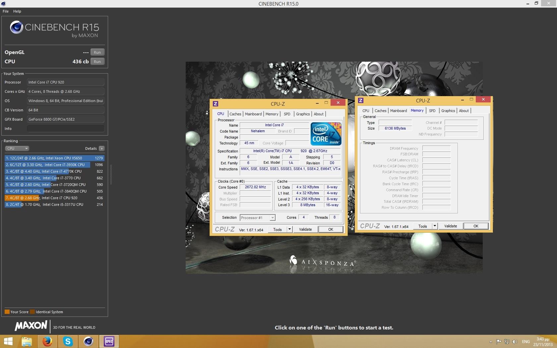Close the left CPU-Z window
Viewport: 557px width, 348px height.
pyautogui.click(x=338, y=103)
